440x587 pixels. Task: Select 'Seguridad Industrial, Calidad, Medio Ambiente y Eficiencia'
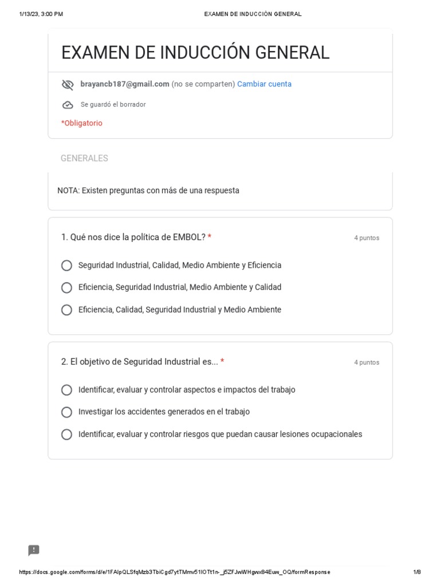tap(67, 265)
